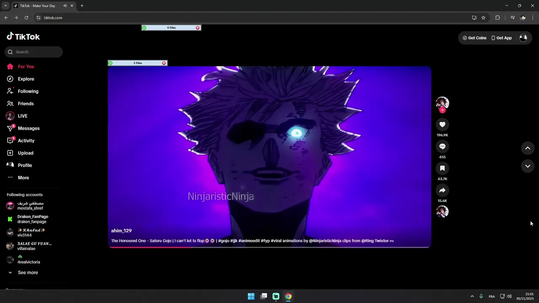
Task: Go to the Following feed
Action: pyautogui.click(x=28, y=91)
